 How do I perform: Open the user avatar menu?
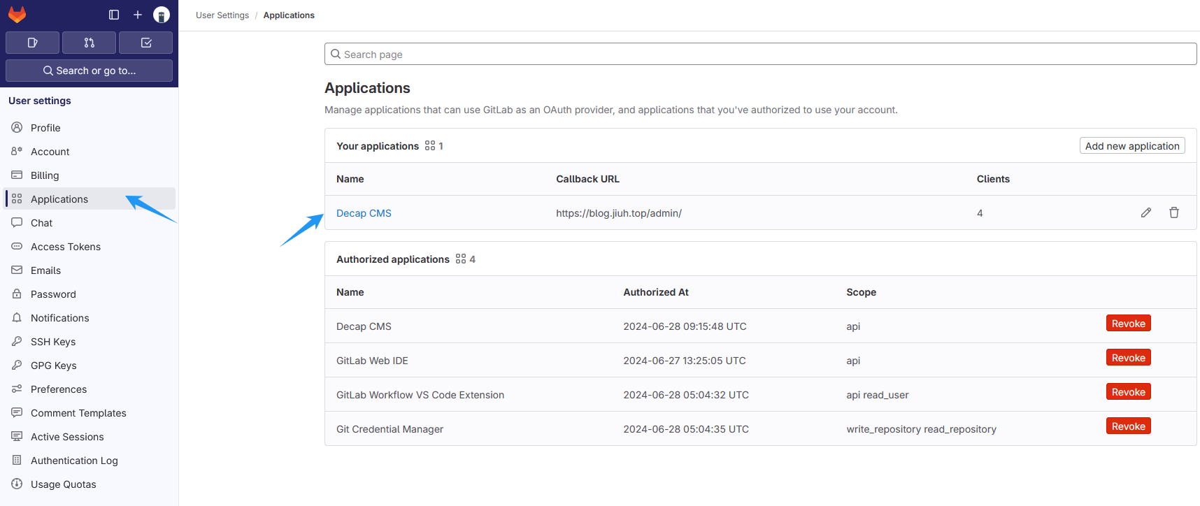click(162, 15)
